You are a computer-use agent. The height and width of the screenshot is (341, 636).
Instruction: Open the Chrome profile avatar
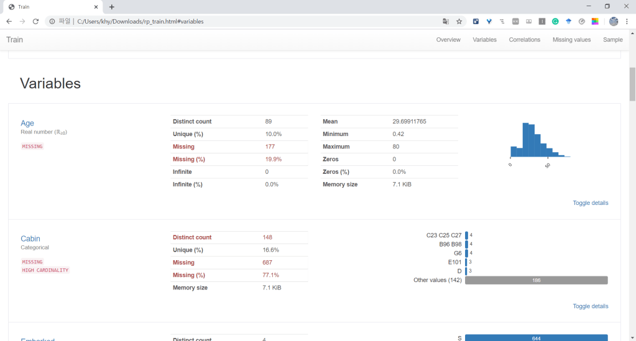pyautogui.click(x=614, y=21)
